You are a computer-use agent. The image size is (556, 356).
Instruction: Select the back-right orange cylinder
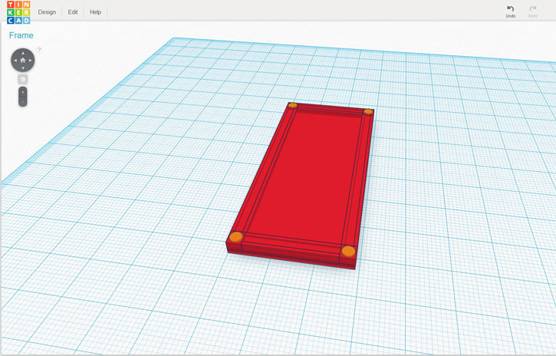pos(368,112)
